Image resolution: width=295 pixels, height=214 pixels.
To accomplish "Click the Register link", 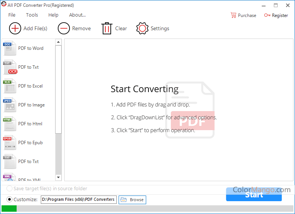I will [280, 15].
